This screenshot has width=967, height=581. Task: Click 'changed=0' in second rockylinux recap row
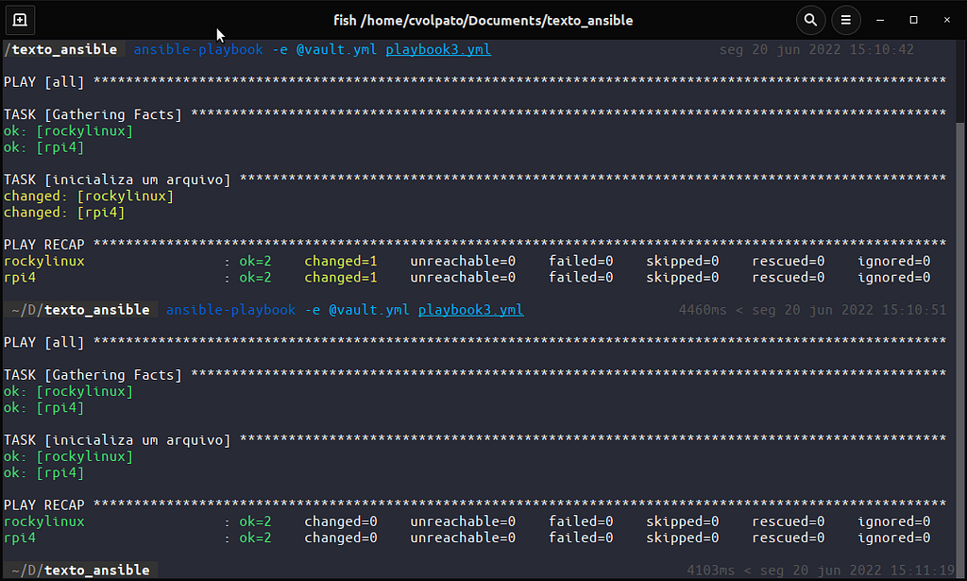click(340, 521)
